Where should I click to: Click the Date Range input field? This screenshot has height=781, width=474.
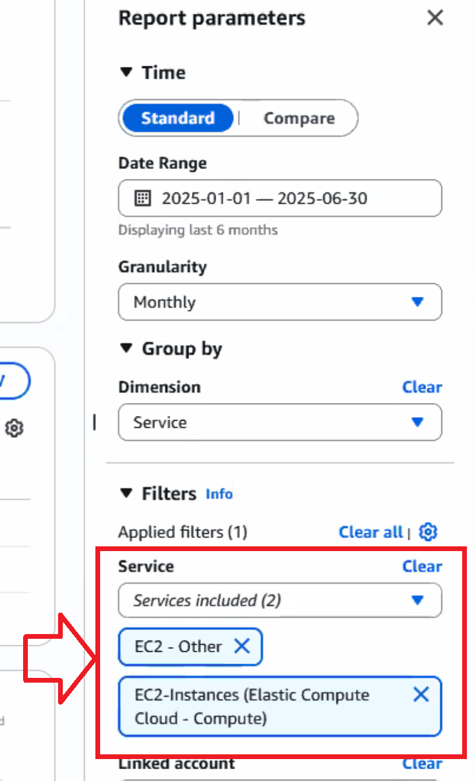click(x=280, y=198)
